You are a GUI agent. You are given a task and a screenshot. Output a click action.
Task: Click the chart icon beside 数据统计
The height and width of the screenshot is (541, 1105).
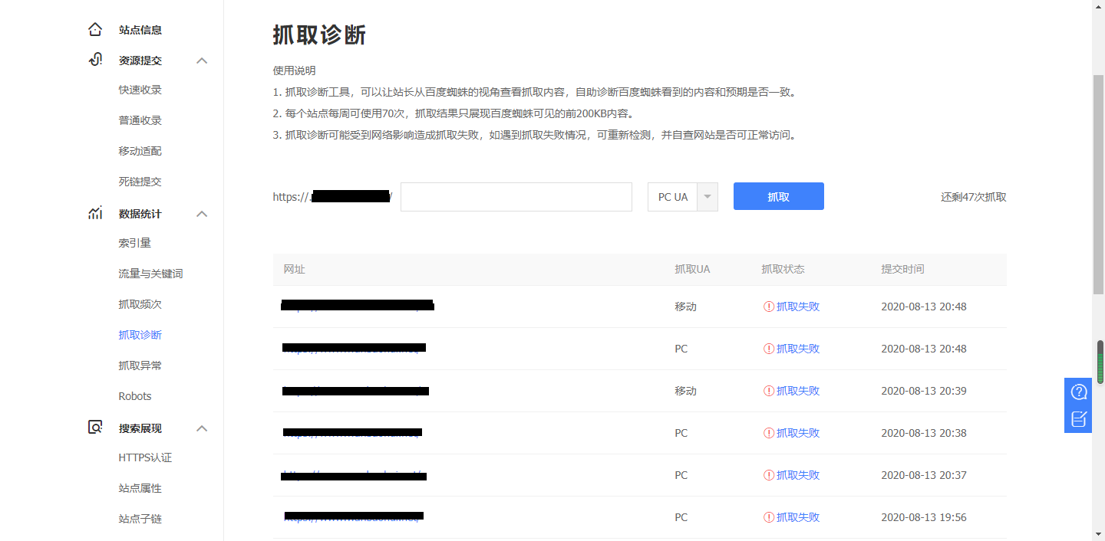click(x=95, y=214)
